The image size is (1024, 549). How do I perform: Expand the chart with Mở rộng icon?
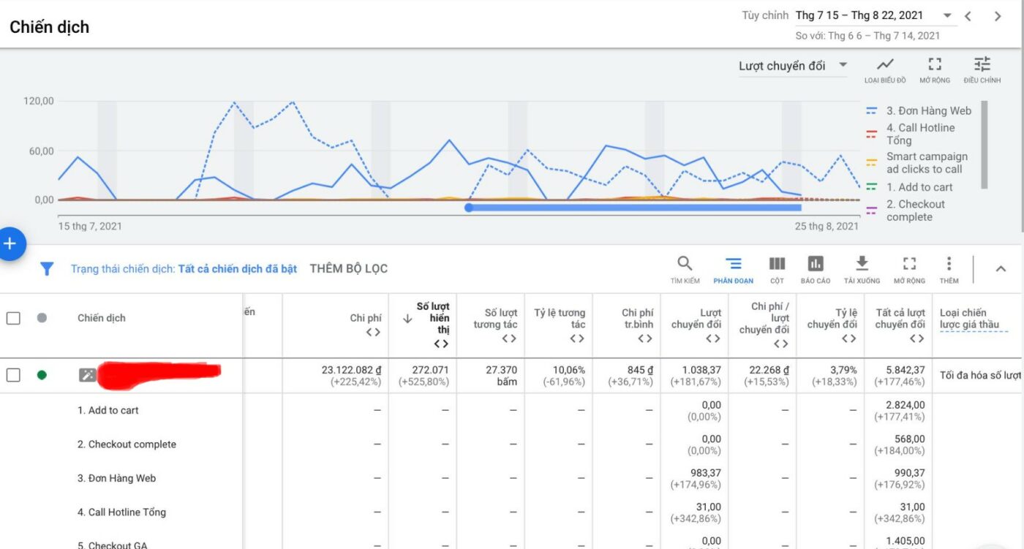(x=935, y=64)
